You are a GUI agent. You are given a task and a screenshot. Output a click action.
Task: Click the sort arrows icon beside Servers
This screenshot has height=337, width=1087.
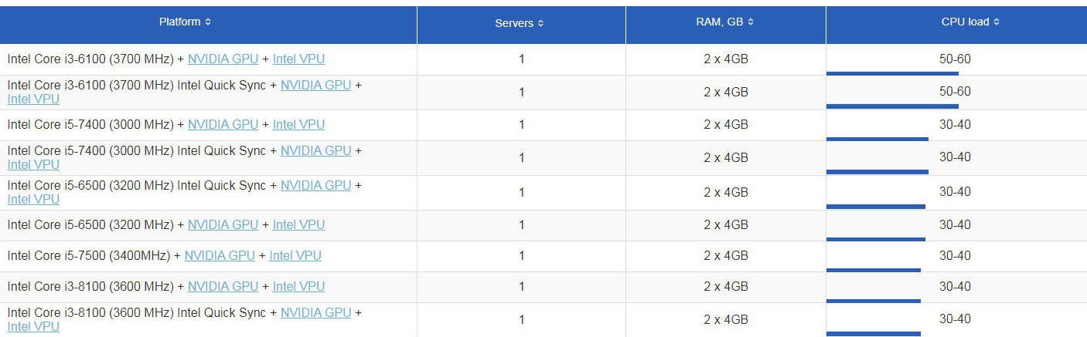coord(540,24)
